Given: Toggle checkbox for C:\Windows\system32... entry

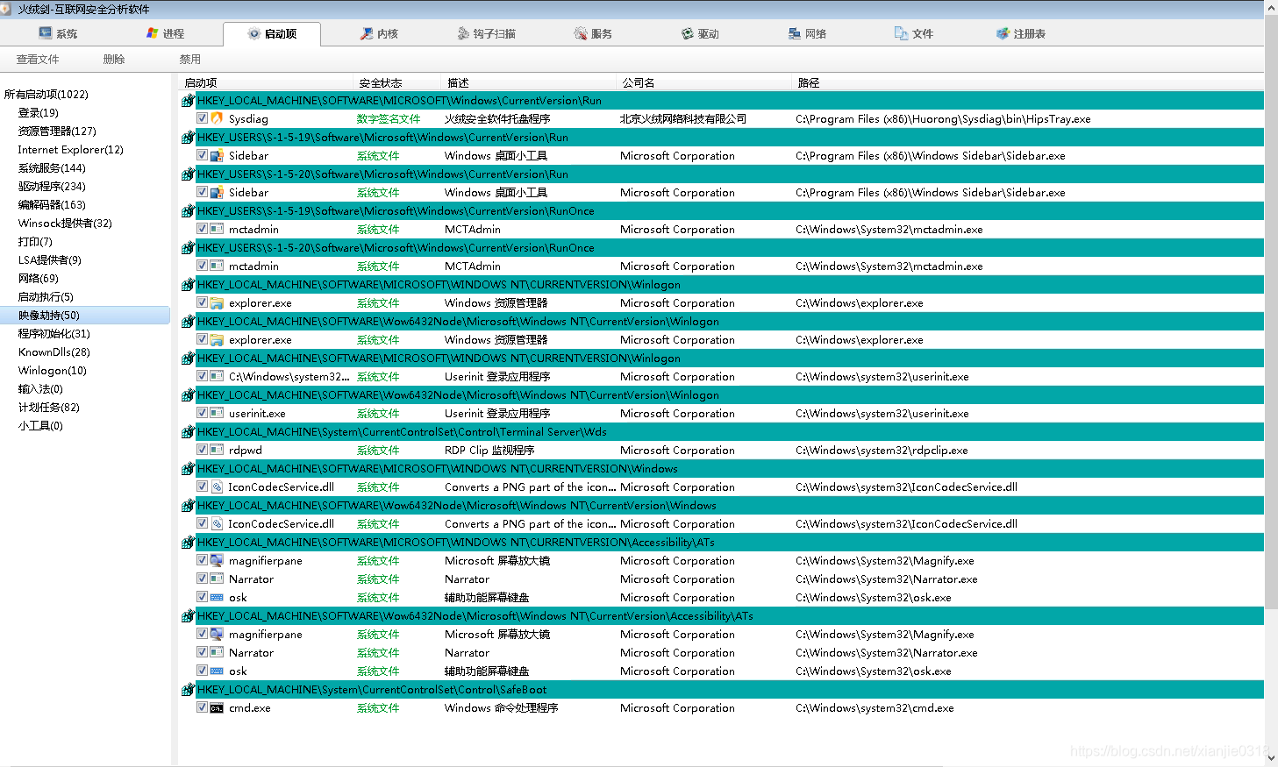Looking at the screenshot, I should point(202,376).
